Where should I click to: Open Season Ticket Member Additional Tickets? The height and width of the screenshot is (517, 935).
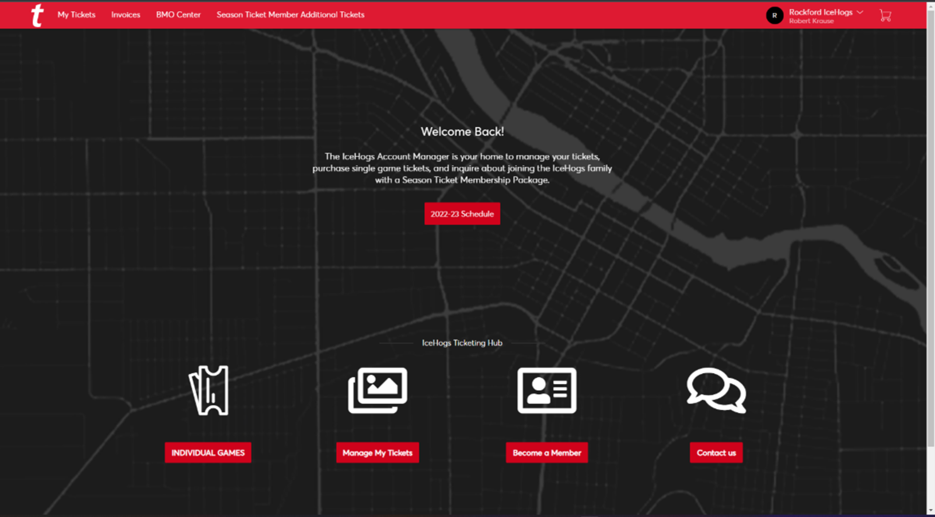[290, 14]
